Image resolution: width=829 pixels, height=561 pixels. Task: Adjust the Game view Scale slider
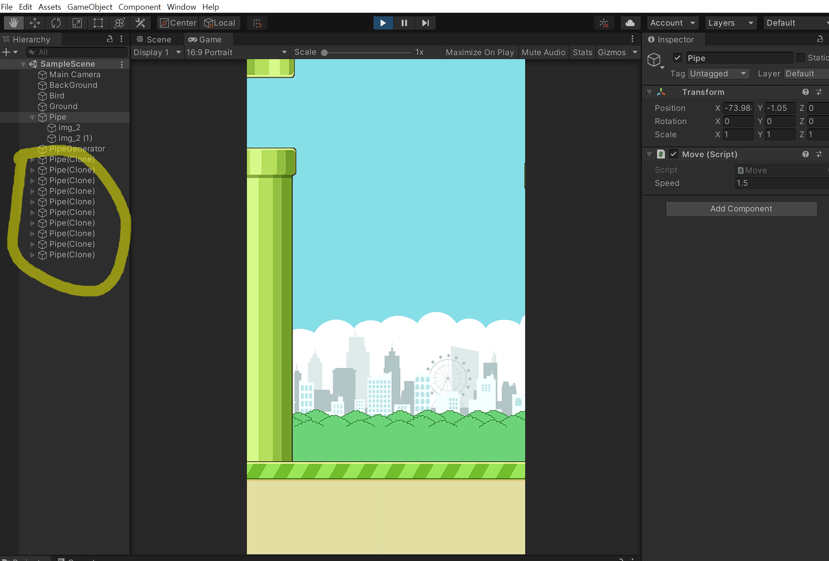point(325,53)
